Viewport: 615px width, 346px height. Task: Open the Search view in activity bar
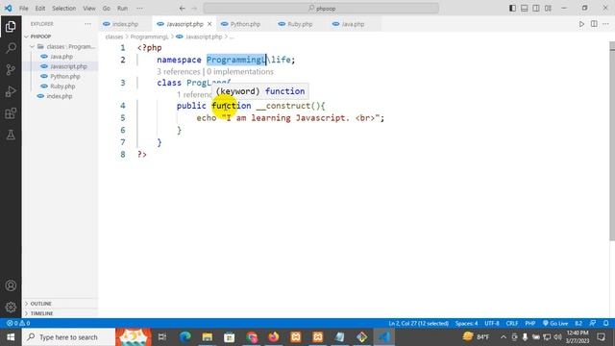11,48
